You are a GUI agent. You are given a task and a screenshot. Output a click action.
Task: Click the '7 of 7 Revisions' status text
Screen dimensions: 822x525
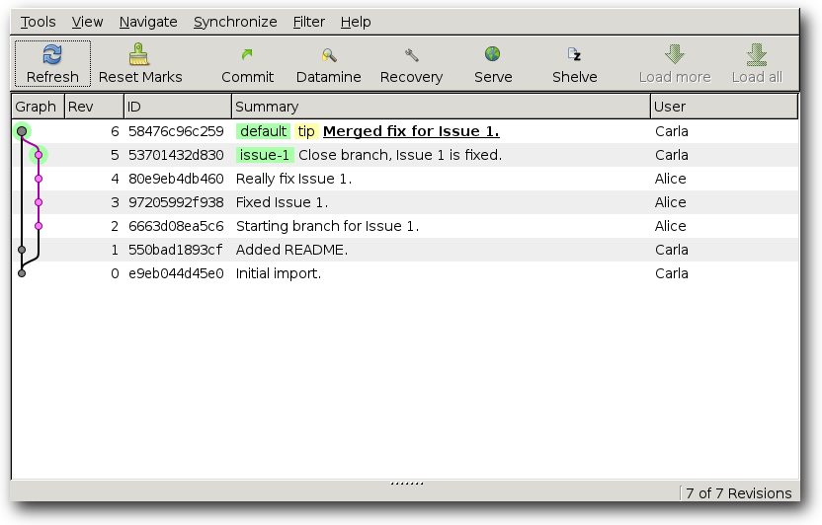pyautogui.click(x=739, y=493)
